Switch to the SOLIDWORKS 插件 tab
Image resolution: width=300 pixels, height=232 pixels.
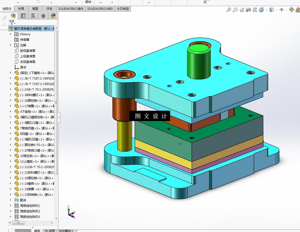(71, 9)
